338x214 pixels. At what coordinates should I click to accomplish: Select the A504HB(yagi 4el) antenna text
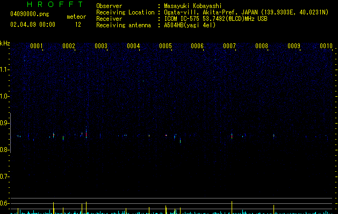click(190, 25)
